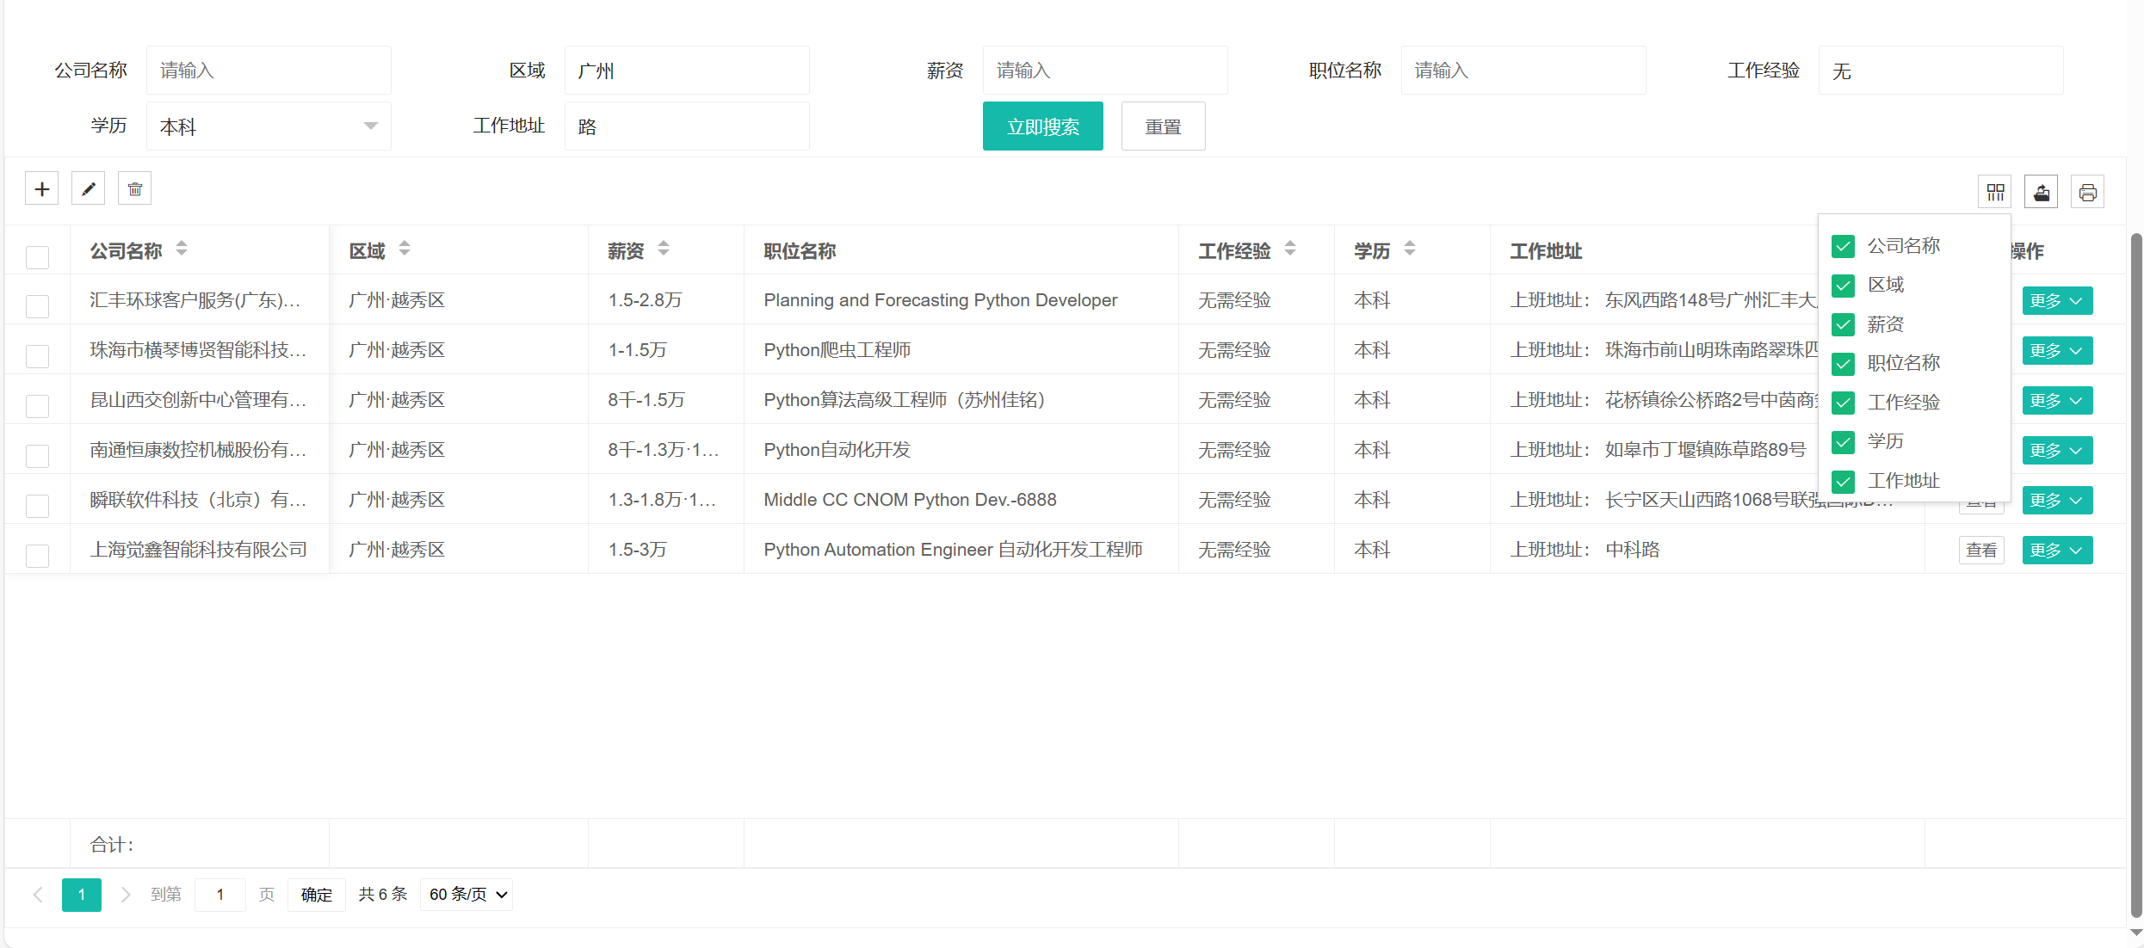
Task: Sort by 薪资 column arrows
Action: coord(664,249)
